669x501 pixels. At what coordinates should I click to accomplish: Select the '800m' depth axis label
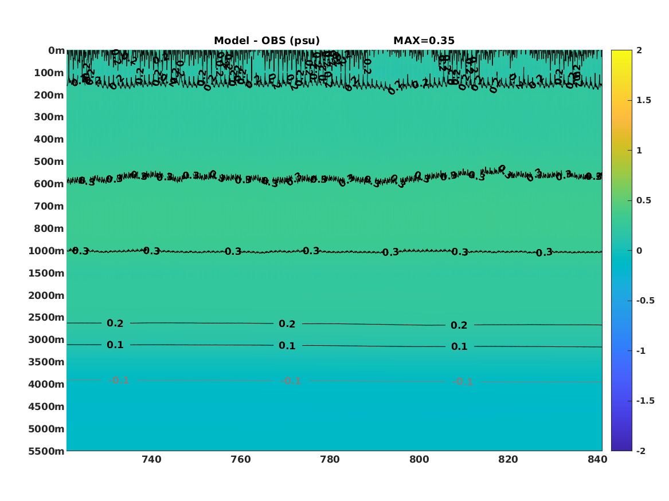(x=49, y=229)
